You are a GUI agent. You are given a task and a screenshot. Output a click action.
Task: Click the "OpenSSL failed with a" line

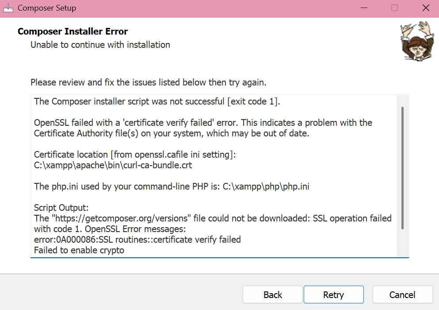tap(203, 123)
